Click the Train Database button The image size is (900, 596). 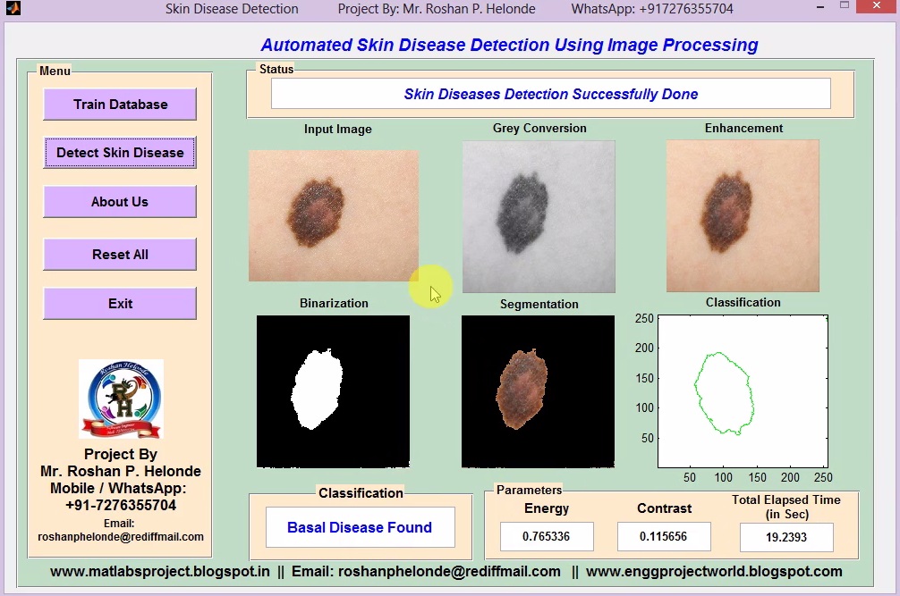(120, 105)
